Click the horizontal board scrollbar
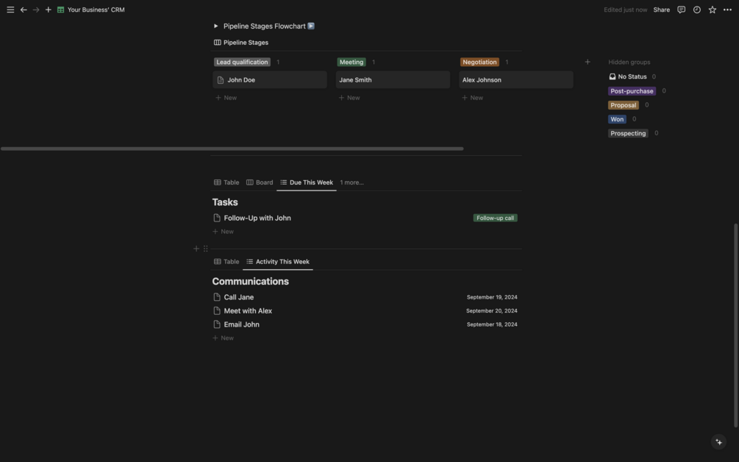Image resolution: width=739 pixels, height=462 pixels. click(x=232, y=149)
